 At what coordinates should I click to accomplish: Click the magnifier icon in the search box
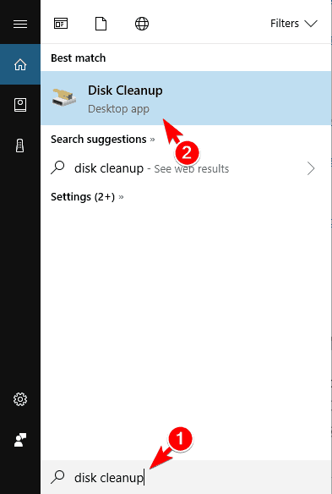coord(58,477)
